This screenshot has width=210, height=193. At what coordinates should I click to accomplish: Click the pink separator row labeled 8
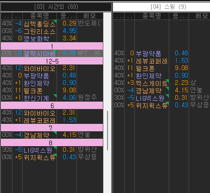pos(52,142)
